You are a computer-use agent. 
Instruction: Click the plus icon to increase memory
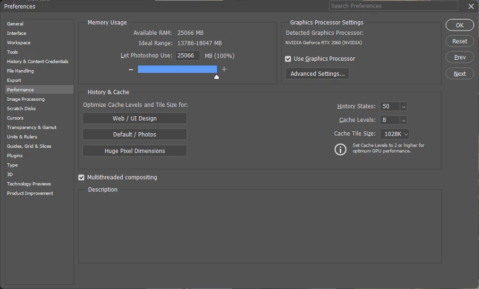(x=224, y=69)
